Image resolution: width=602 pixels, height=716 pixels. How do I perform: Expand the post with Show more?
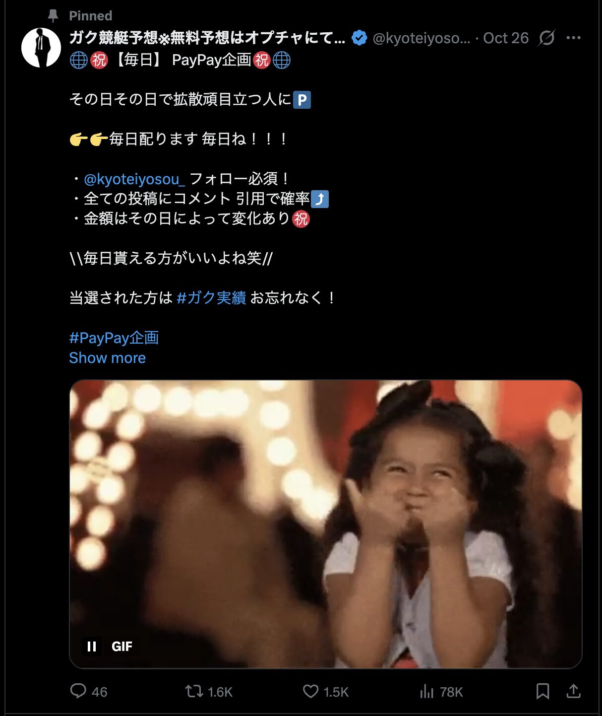(x=108, y=358)
